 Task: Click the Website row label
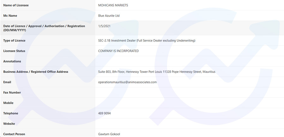click(9, 124)
